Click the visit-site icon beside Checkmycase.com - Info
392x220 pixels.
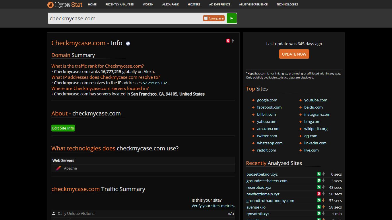[x=128, y=44]
